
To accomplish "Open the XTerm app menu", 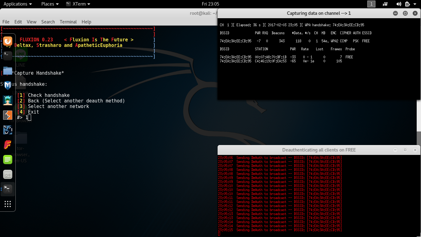I will tap(78, 4).
